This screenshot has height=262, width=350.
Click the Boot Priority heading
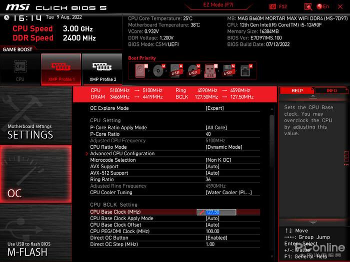(x=142, y=58)
